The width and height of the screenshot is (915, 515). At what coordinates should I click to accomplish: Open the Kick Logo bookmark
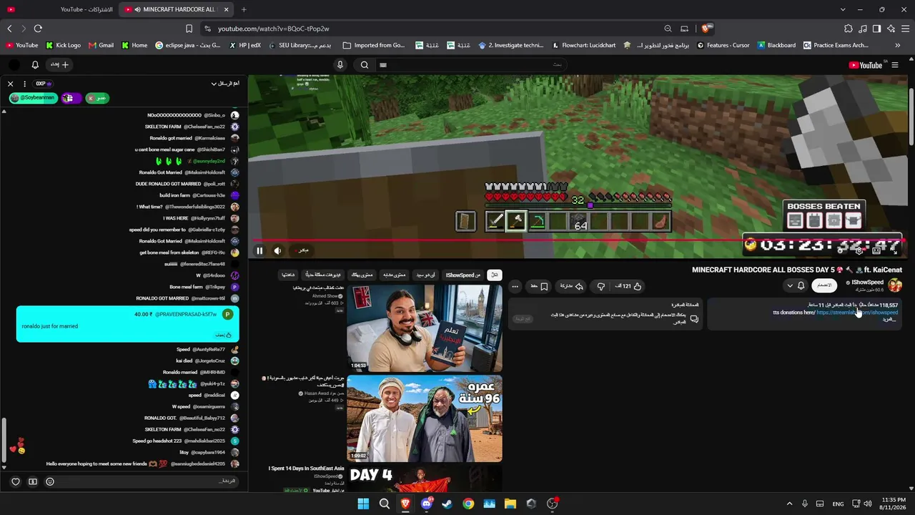(63, 45)
